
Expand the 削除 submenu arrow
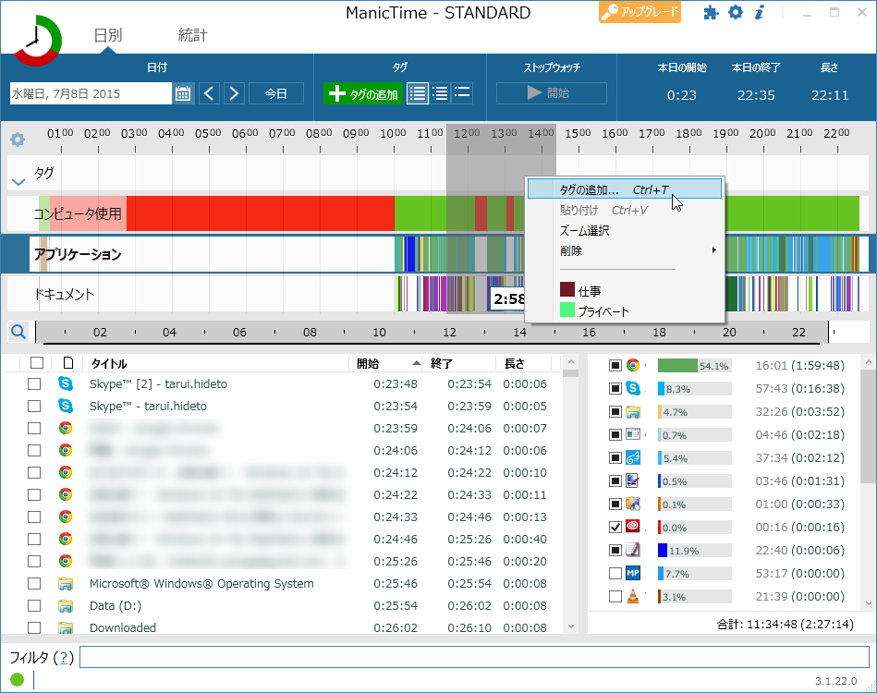713,250
